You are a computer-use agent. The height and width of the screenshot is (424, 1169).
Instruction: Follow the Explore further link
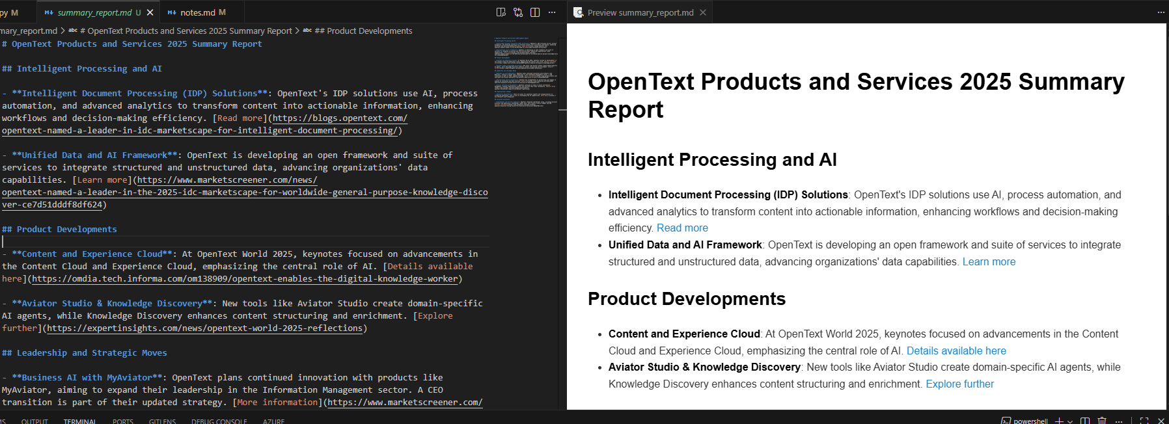click(x=959, y=384)
